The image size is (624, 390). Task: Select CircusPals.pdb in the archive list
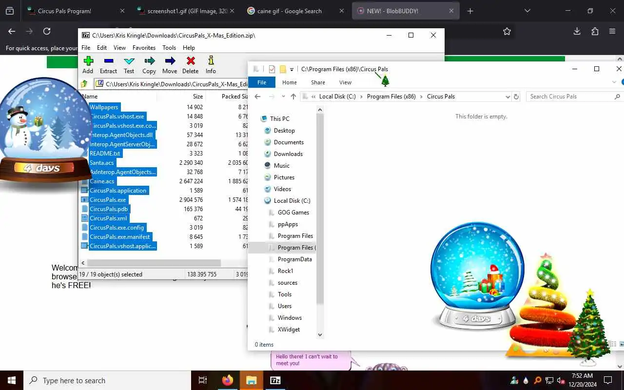click(x=109, y=209)
